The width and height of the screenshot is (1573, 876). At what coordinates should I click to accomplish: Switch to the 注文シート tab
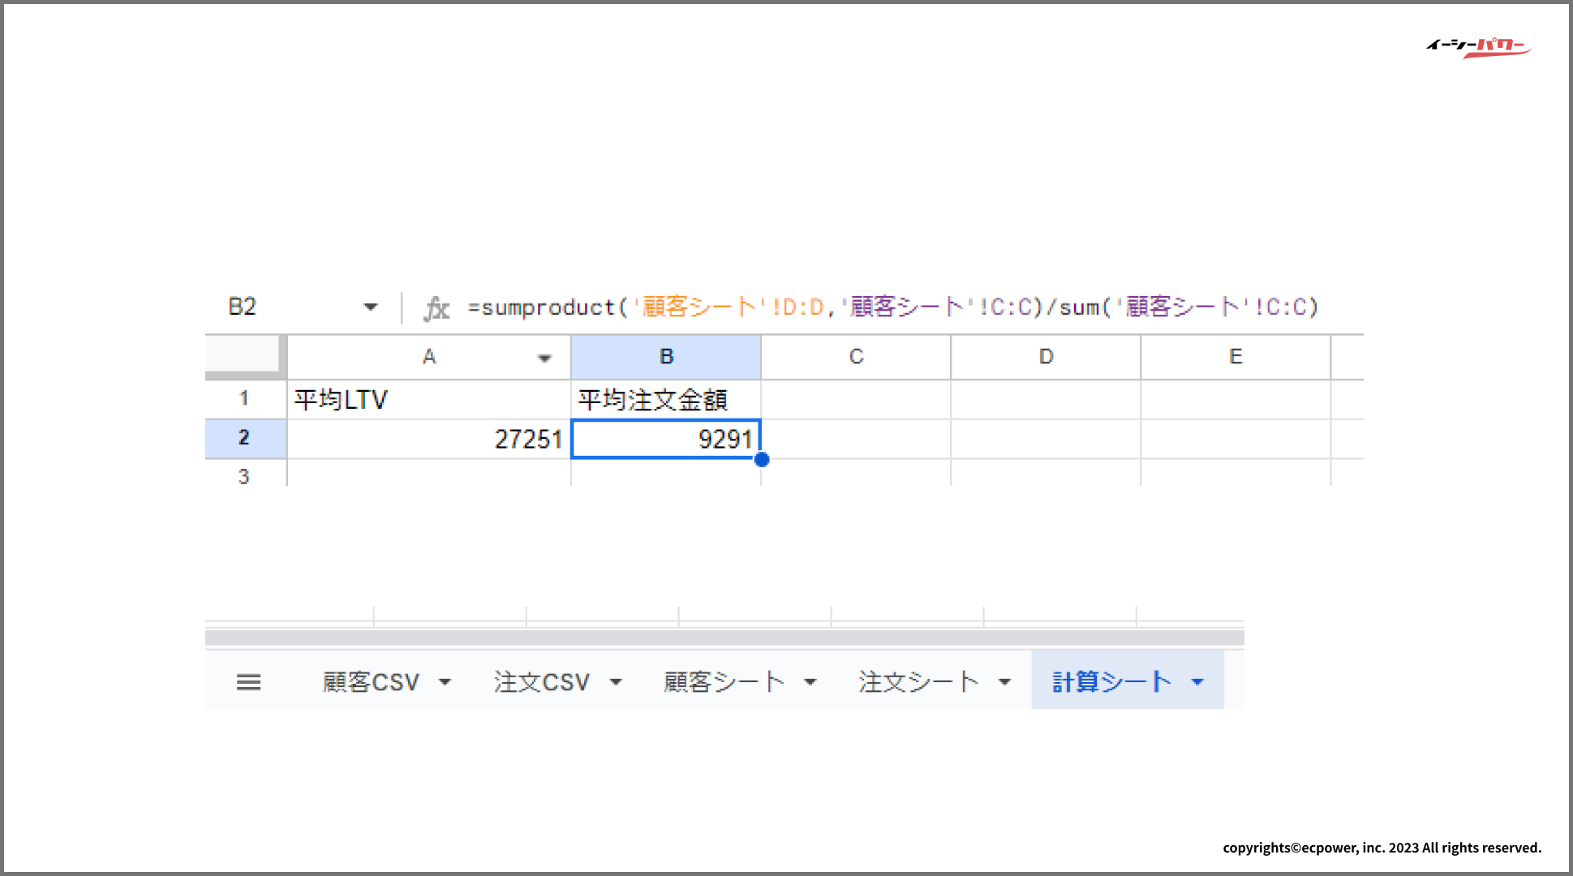pos(918,682)
